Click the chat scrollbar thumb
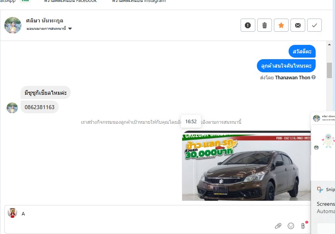This screenshot has height=234, width=335. point(329,70)
